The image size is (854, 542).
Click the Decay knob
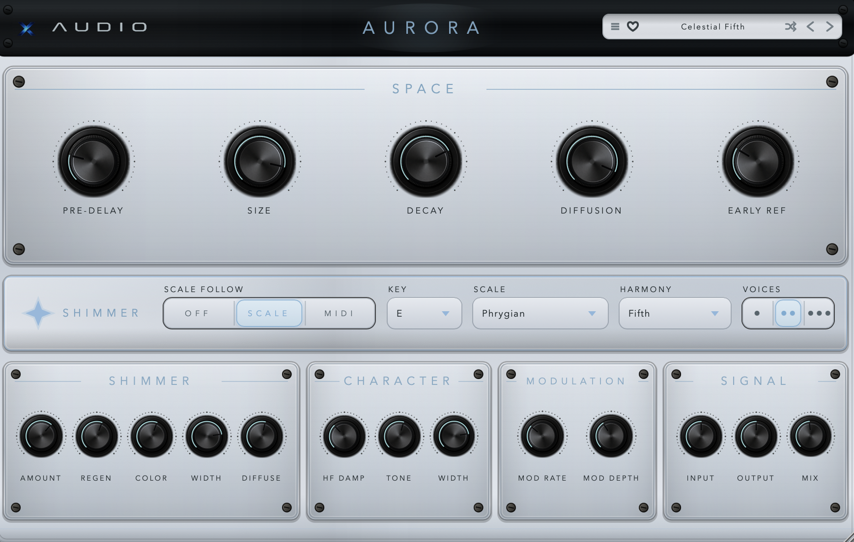point(426,161)
